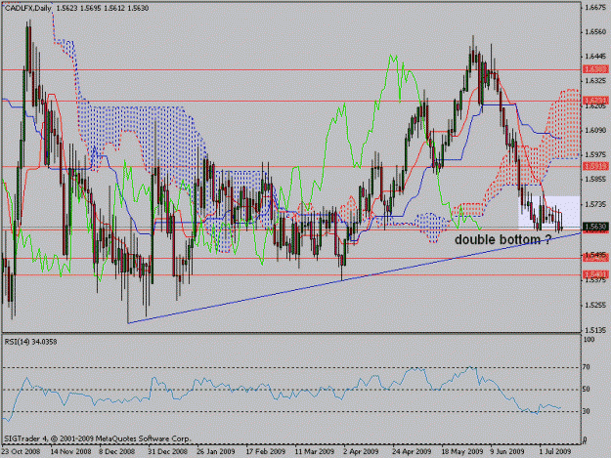Click the 23 Oct 2008 date label
The height and width of the screenshot is (458, 611).
click(x=21, y=451)
